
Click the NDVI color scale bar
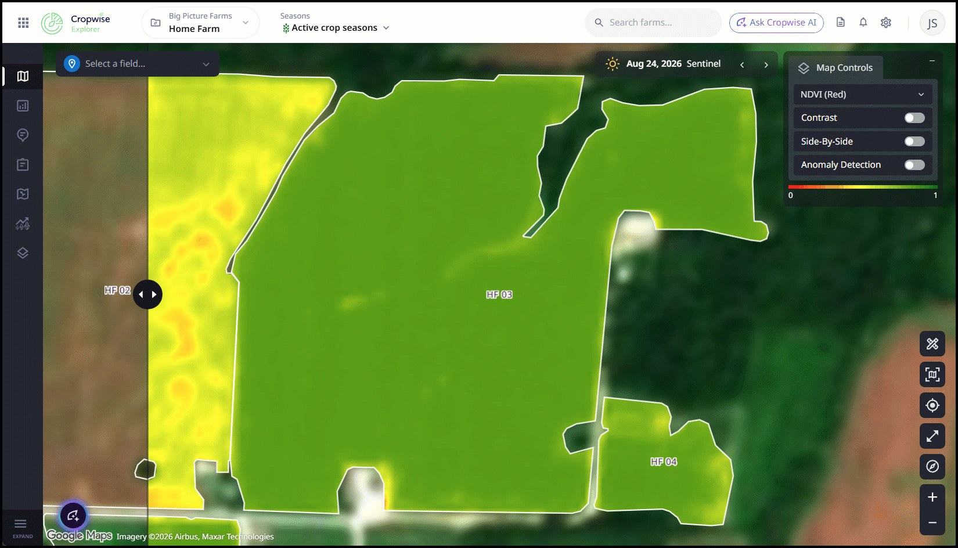[x=863, y=187]
